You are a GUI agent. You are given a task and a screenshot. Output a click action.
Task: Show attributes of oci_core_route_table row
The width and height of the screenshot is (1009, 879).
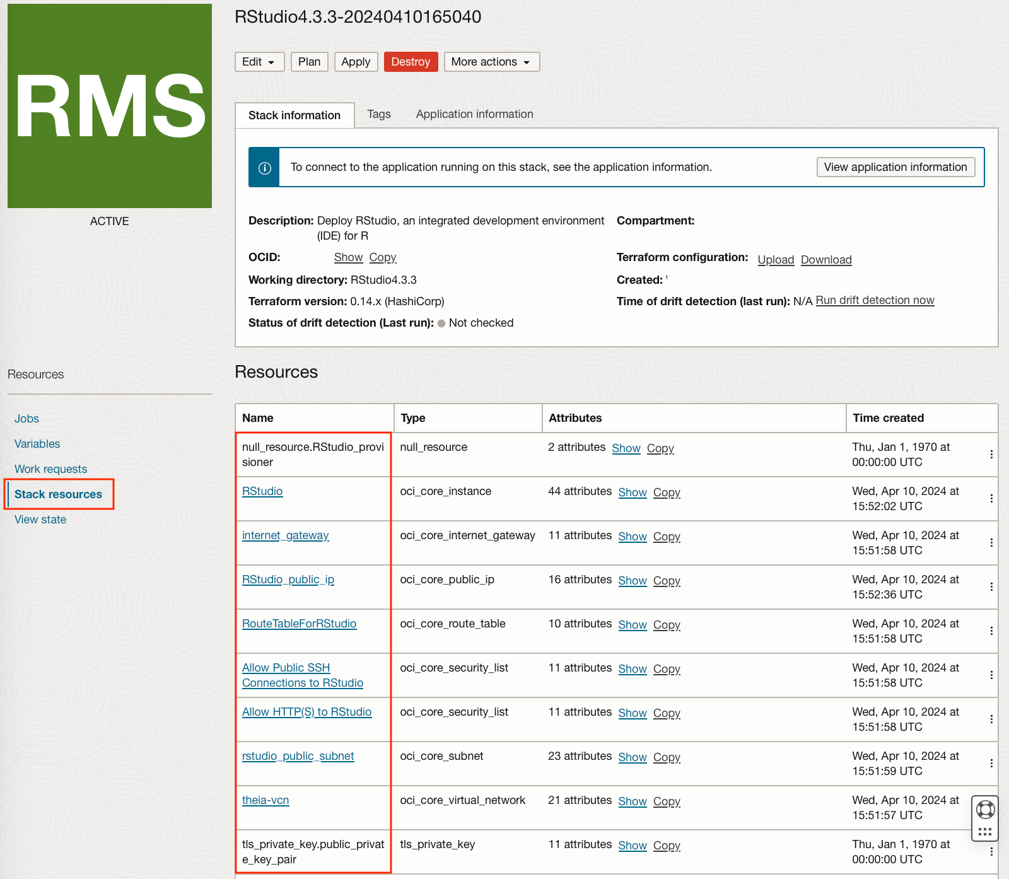coord(633,625)
